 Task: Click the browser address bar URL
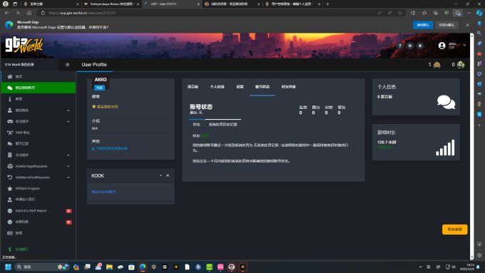point(82,13)
